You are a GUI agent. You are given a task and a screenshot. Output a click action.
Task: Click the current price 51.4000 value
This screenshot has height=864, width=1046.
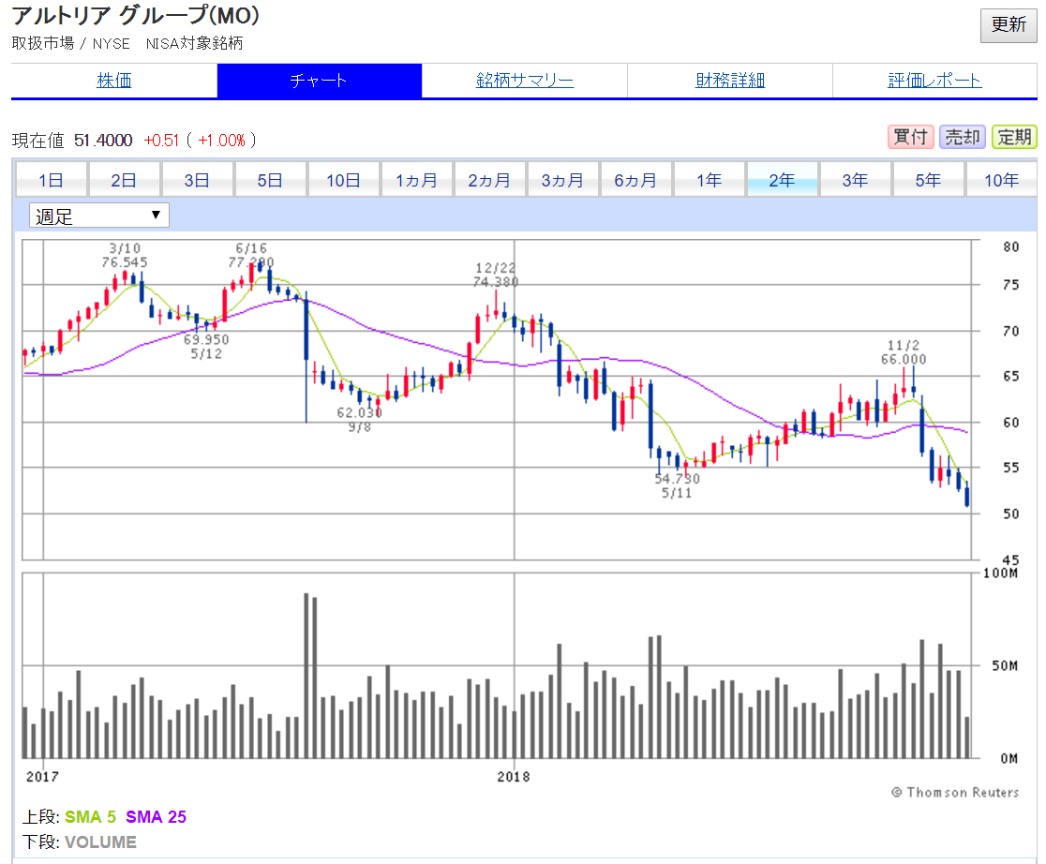click(103, 141)
